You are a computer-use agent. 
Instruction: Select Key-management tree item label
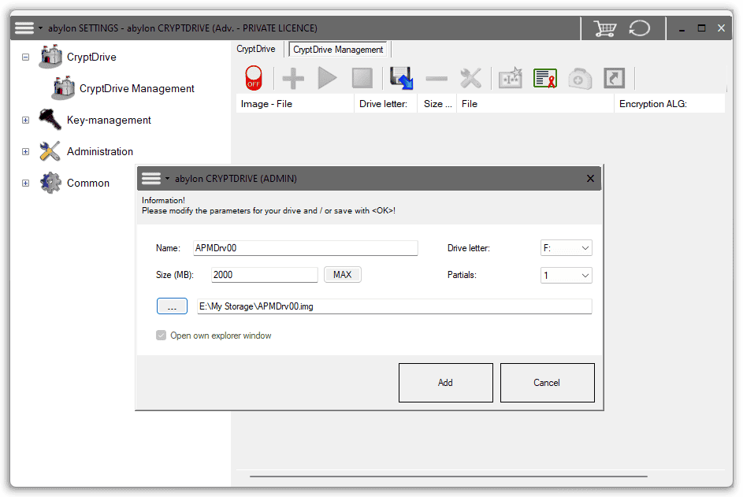coord(109,120)
